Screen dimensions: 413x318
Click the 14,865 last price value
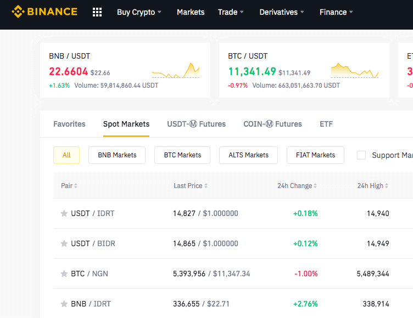(x=184, y=243)
